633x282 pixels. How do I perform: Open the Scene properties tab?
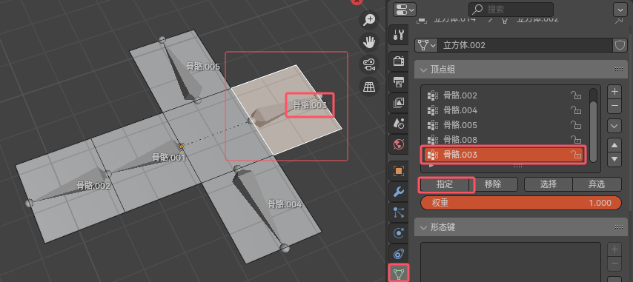click(399, 124)
